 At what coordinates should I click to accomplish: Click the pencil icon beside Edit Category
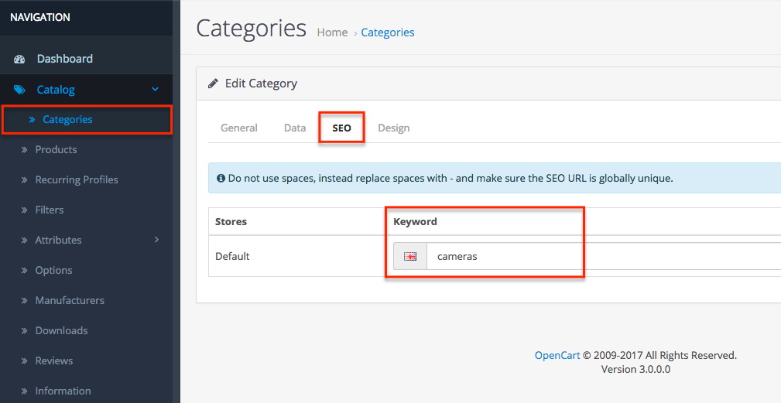[x=213, y=83]
